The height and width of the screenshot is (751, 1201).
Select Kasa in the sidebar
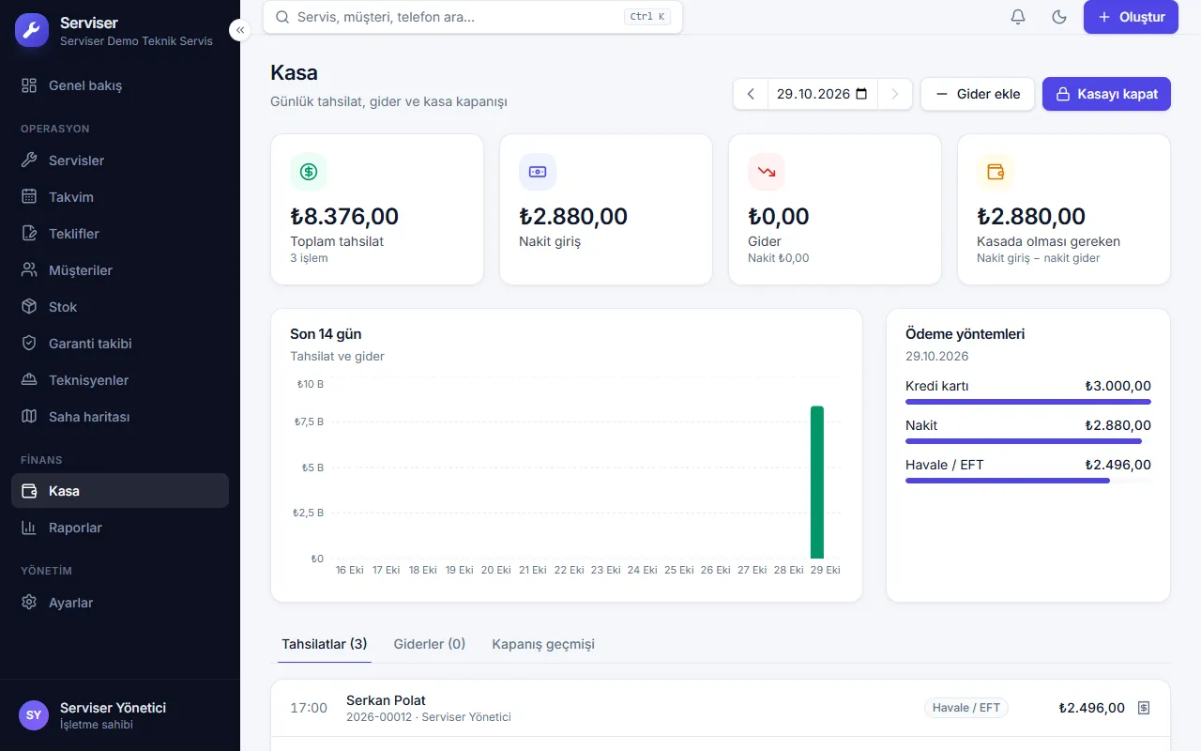coord(120,491)
